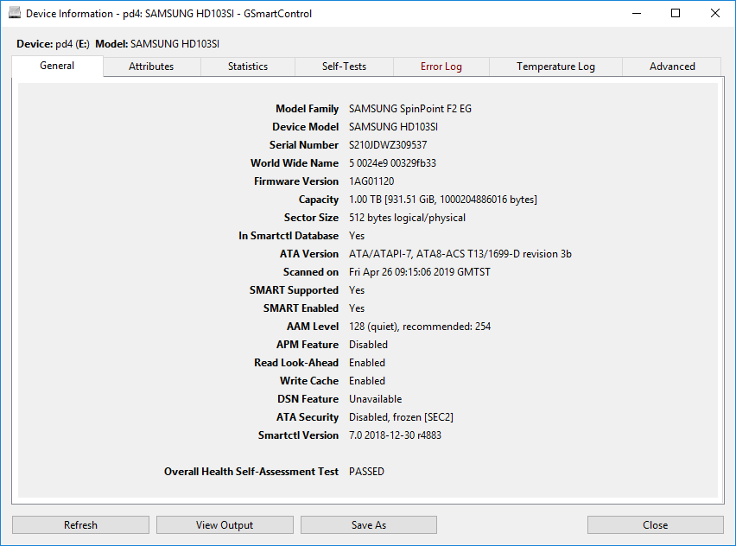
Task: Click the device model value SAMSUNG HD103SI
Action: pos(393,127)
